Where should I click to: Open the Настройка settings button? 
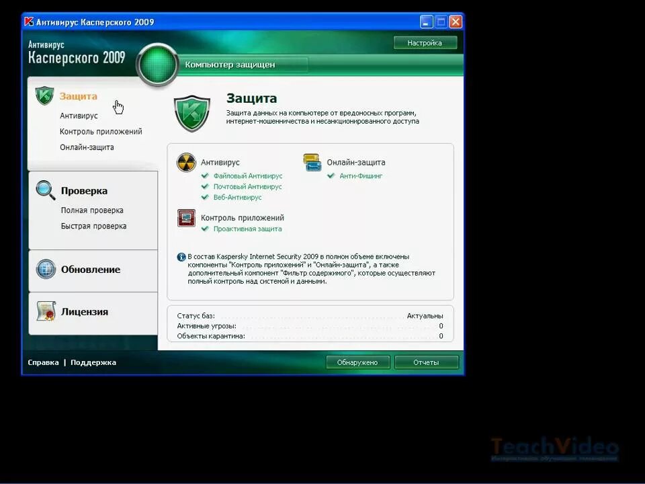coord(425,43)
